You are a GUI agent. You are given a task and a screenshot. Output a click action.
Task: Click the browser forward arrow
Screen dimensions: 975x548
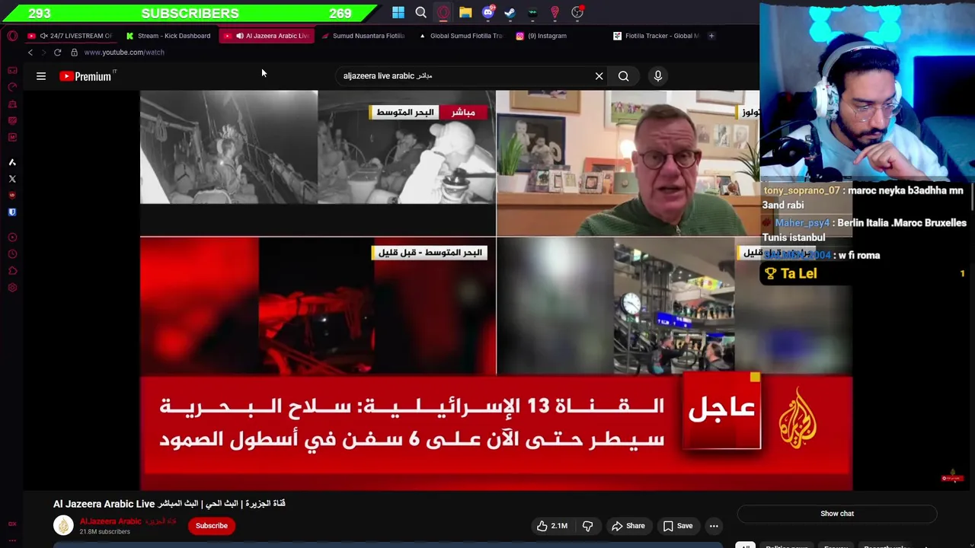pyautogui.click(x=43, y=53)
